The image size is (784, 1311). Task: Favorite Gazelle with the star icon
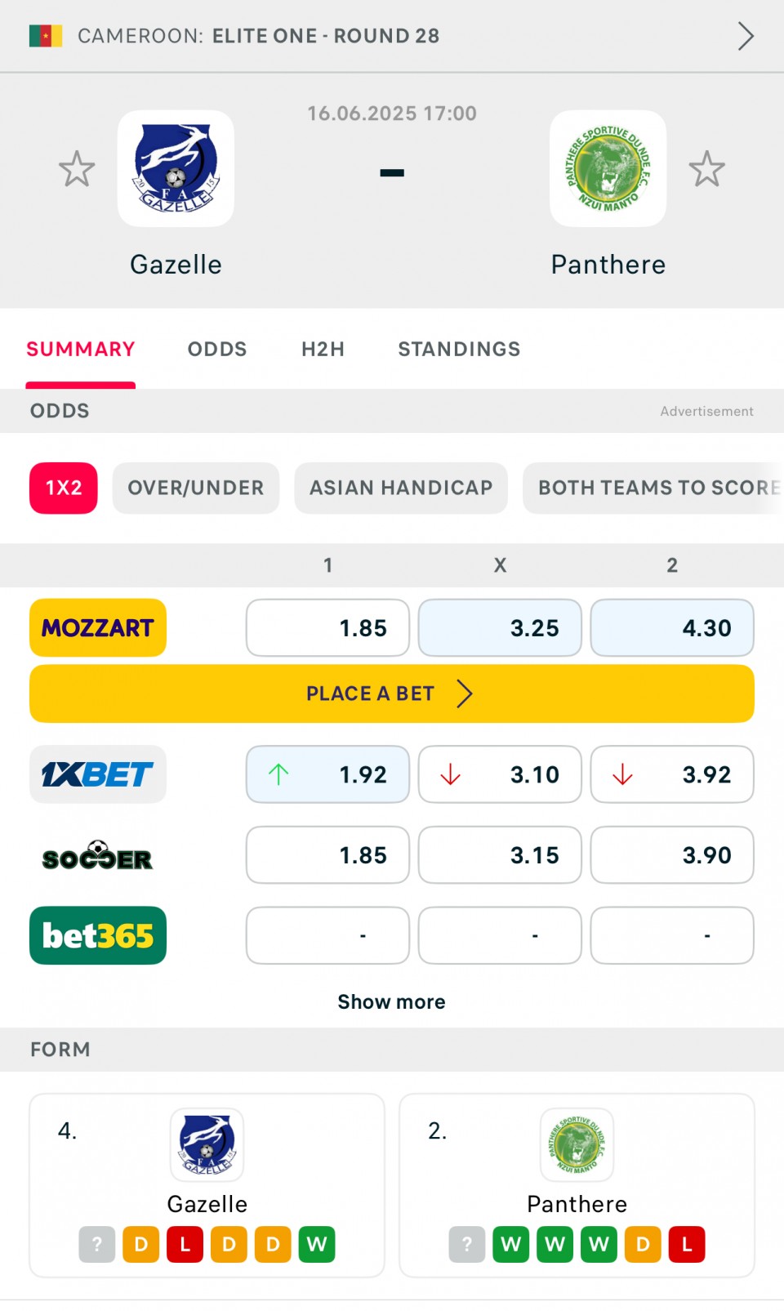click(77, 169)
